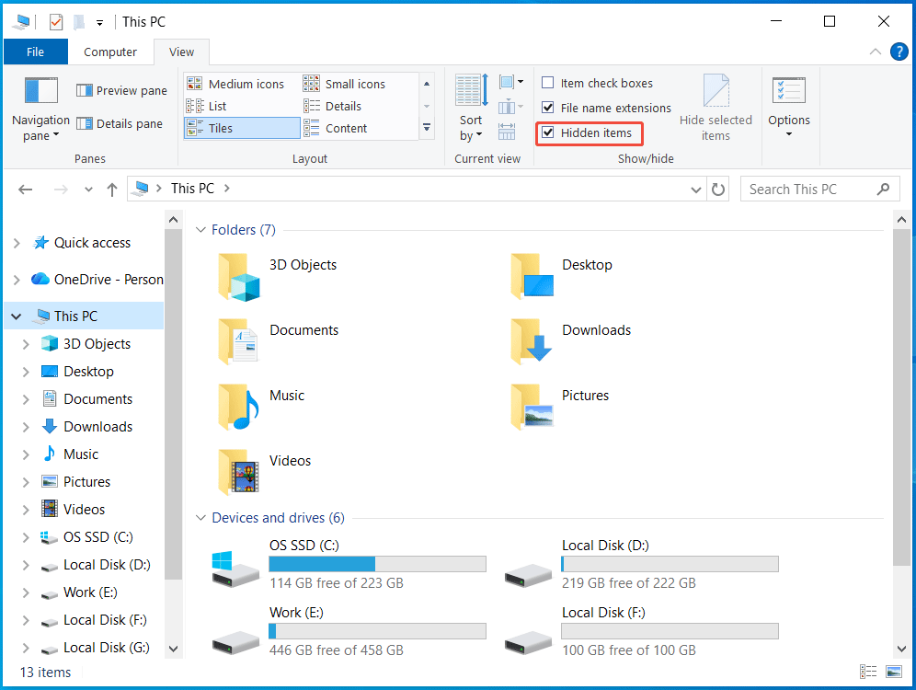Collapse the Folders (7) group

pos(200,230)
